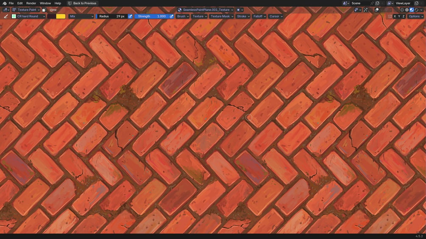Expand the Stroke settings popover
The width and height of the screenshot is (426, 239).
tap(243, 16)
